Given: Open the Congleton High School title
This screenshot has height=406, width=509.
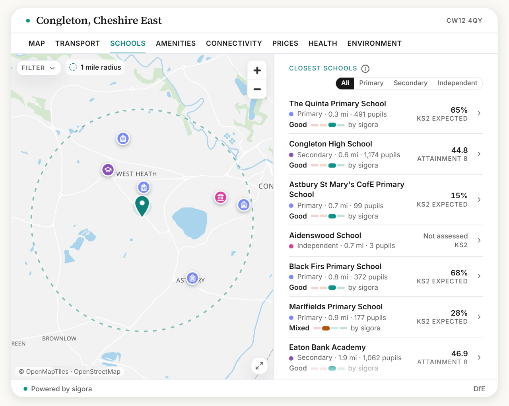Looking at the screenshot, I should [x=330, y=144].
